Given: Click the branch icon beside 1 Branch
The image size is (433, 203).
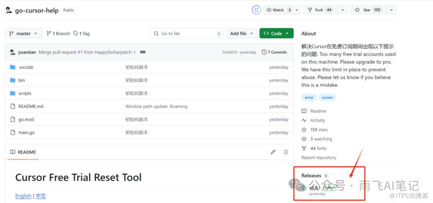Looking at the screenshot, I should [x=49, y=33].
